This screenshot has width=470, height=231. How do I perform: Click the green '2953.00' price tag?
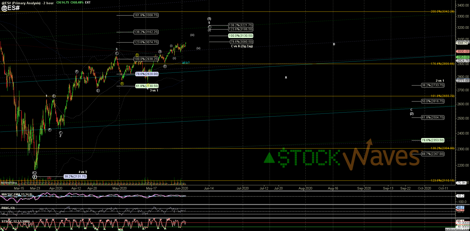click(463, 57)
